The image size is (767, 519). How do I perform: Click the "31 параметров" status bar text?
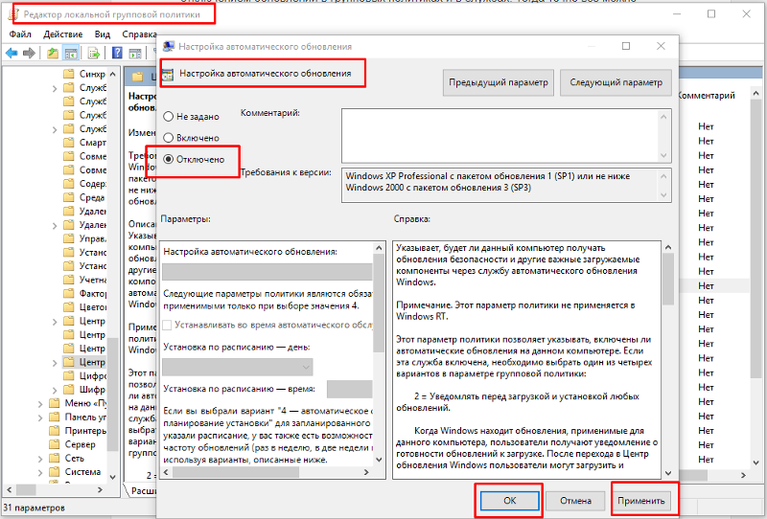pyautogui.click(x=35, y=508)
